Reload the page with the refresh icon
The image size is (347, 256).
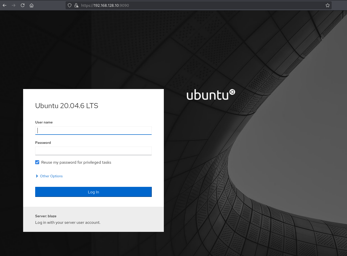23,5
